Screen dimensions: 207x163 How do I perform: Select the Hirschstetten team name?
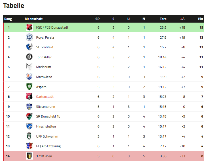tap(46, 126)
